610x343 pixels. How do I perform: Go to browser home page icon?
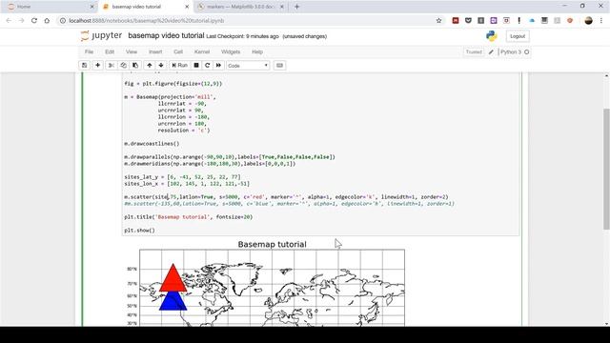(47, 21)
